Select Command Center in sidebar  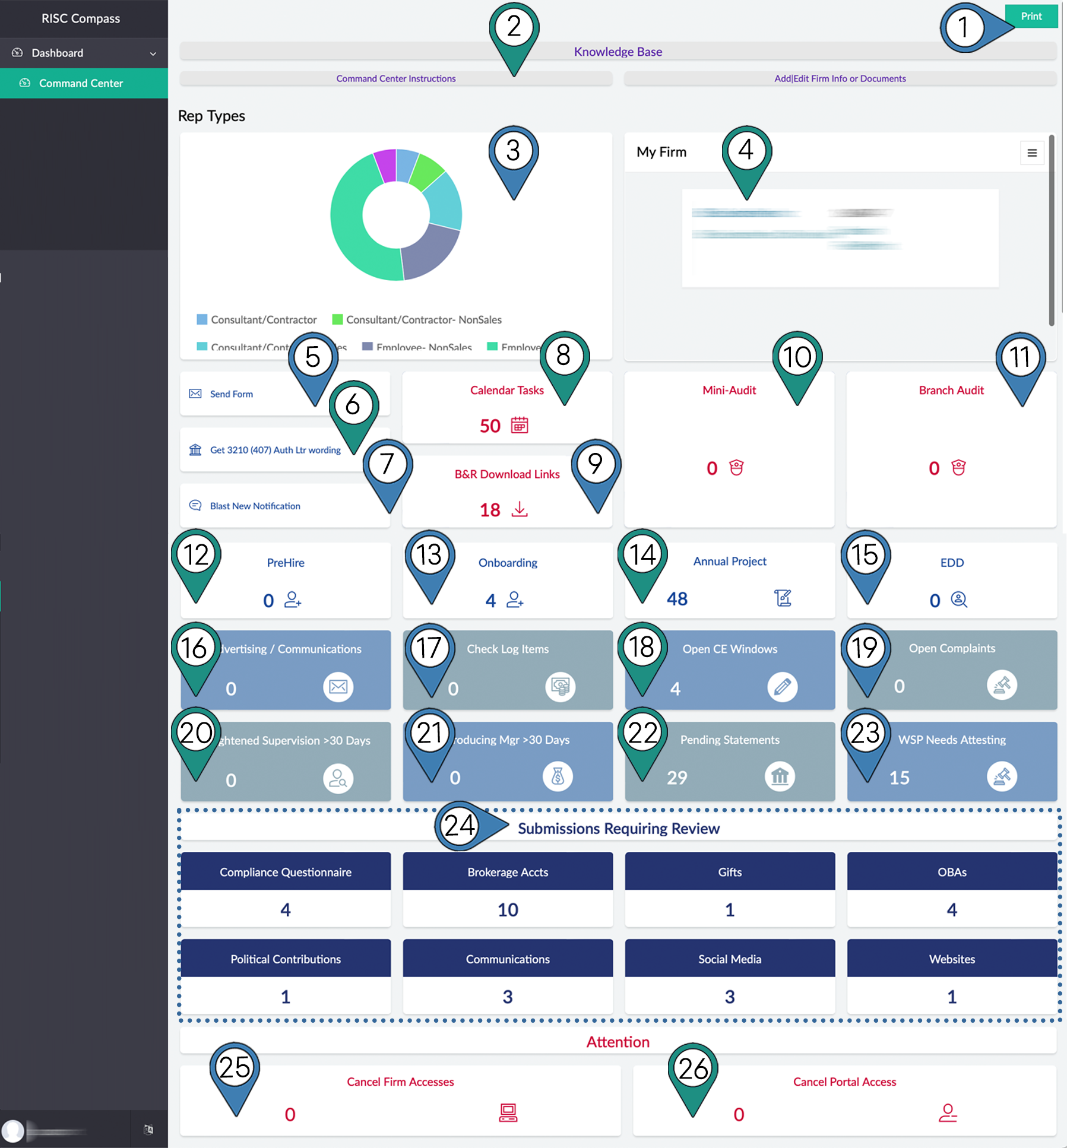click(x=84, y=83)
